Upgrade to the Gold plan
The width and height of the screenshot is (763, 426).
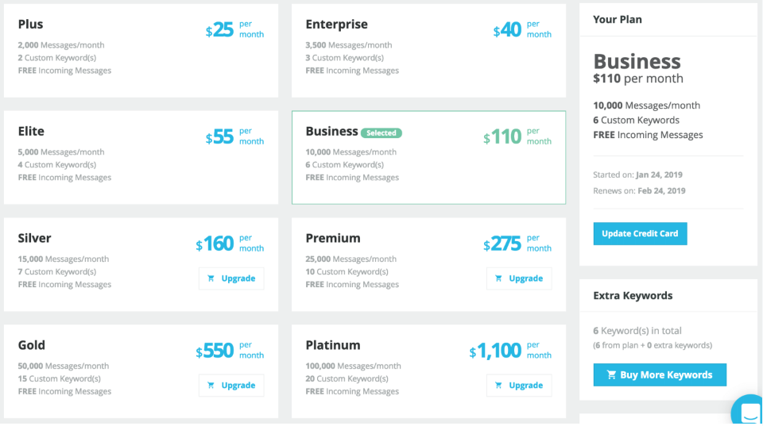coord(231,386)
